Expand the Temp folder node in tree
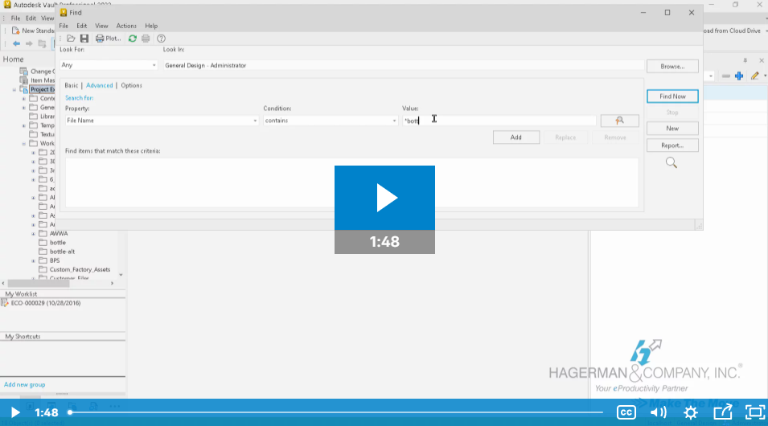768x426 pixels. [23, 126]
